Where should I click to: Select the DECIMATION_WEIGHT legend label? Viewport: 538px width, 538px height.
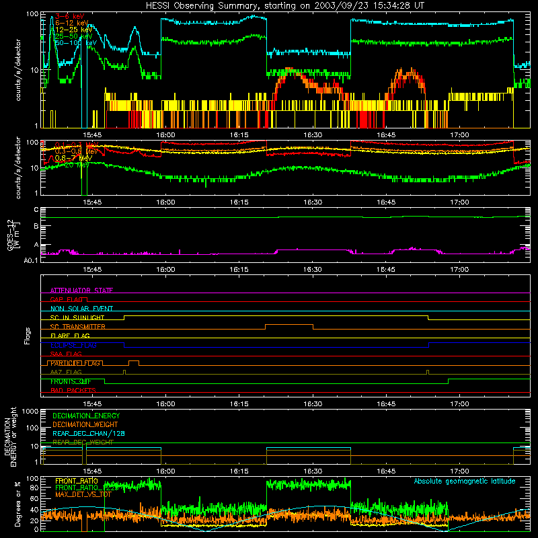tap(85, 424)
